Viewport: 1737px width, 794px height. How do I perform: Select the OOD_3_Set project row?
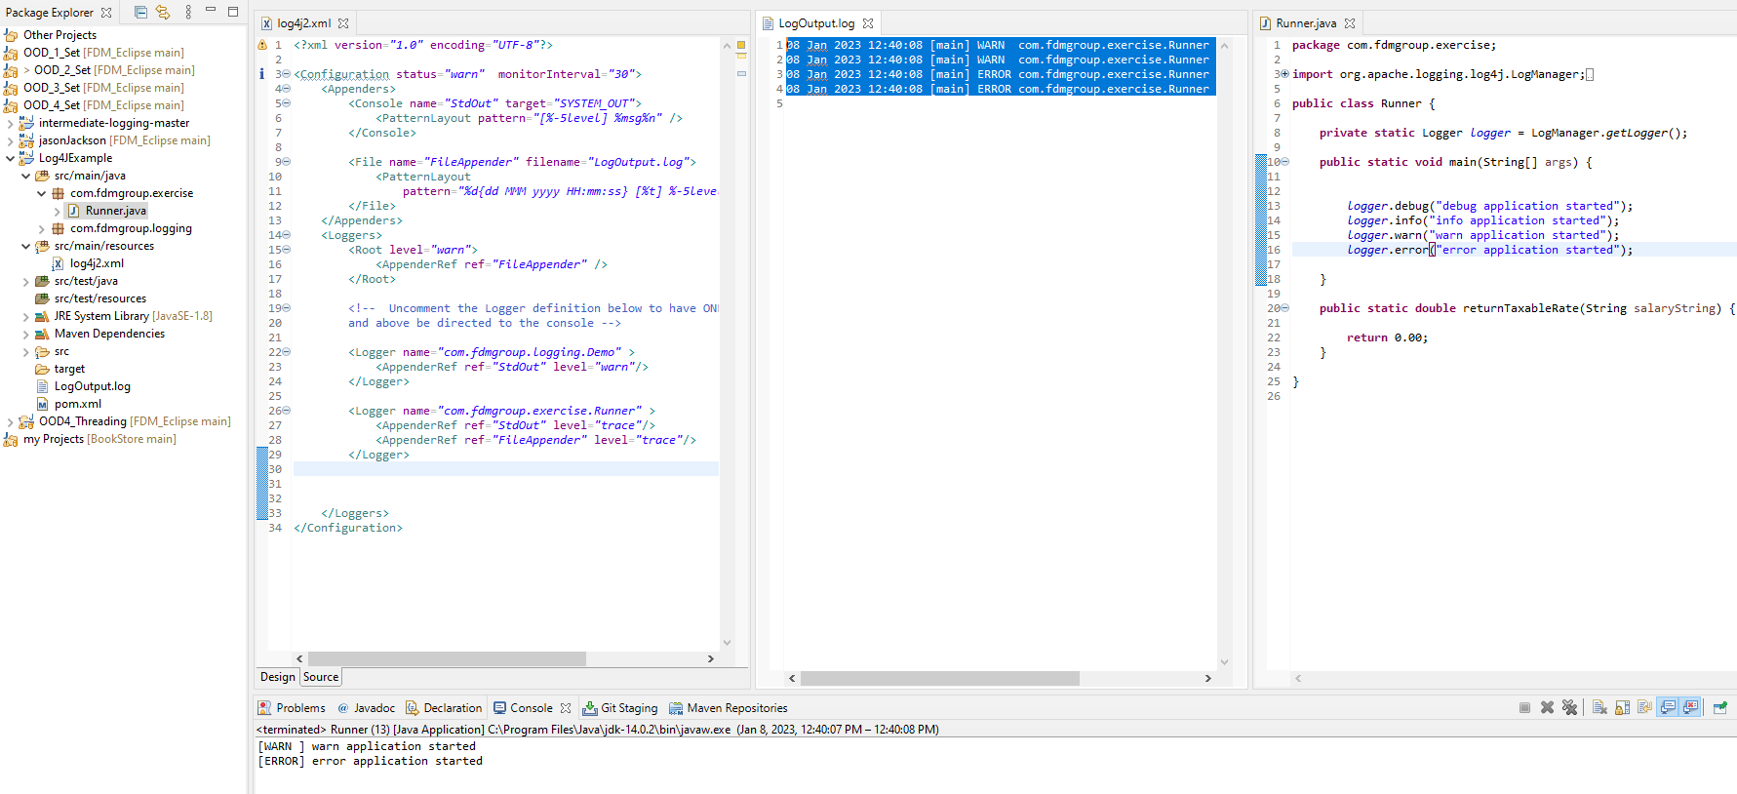point(124,88)
